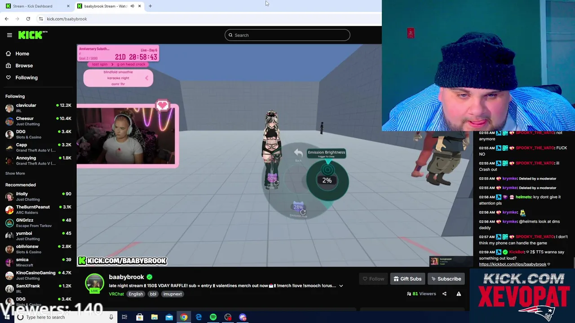Open Task View on taskbar
Screen dimensions: 575x323
coord(124,317)
